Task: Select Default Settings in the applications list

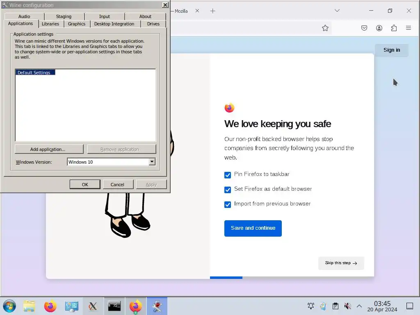Action: [35, 72]
